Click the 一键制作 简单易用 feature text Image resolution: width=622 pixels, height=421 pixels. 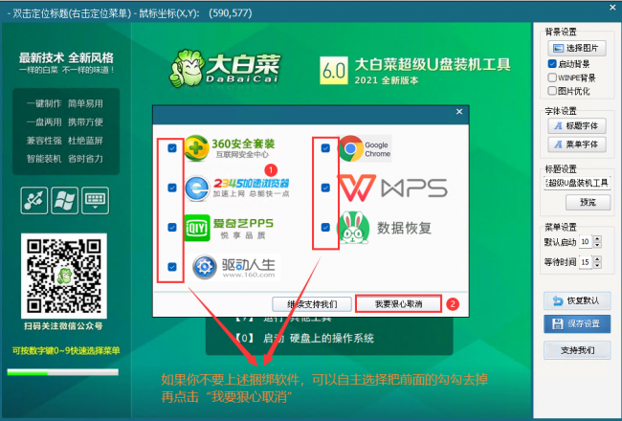[x=65, y=104]
